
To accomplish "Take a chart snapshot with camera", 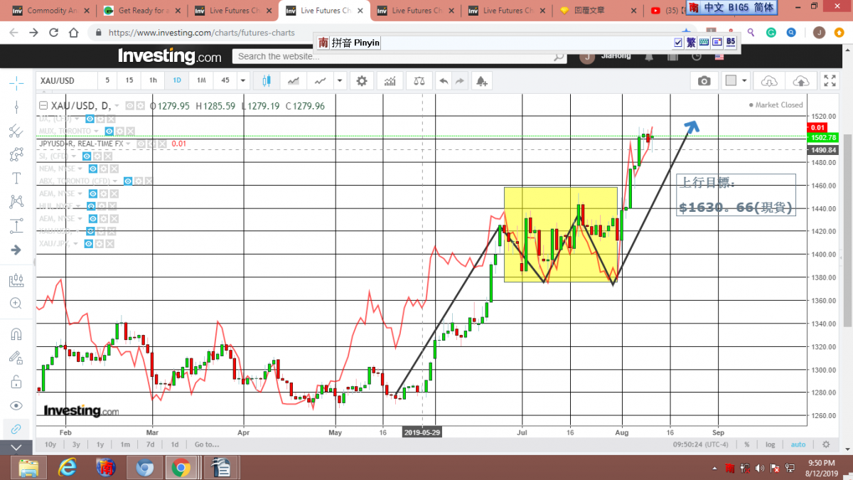I will pos(704,81).
